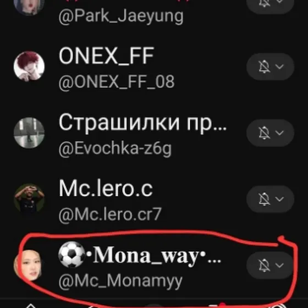
Task: Go to @Mc.lero.cr7 handle
Action: tap(110, 215)
